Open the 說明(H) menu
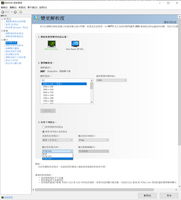 (43, 8)
